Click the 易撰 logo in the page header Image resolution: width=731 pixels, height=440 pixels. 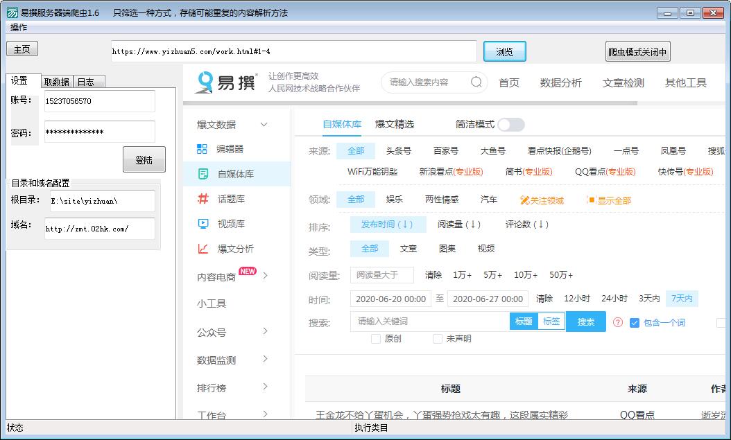(x=226, y=82)
